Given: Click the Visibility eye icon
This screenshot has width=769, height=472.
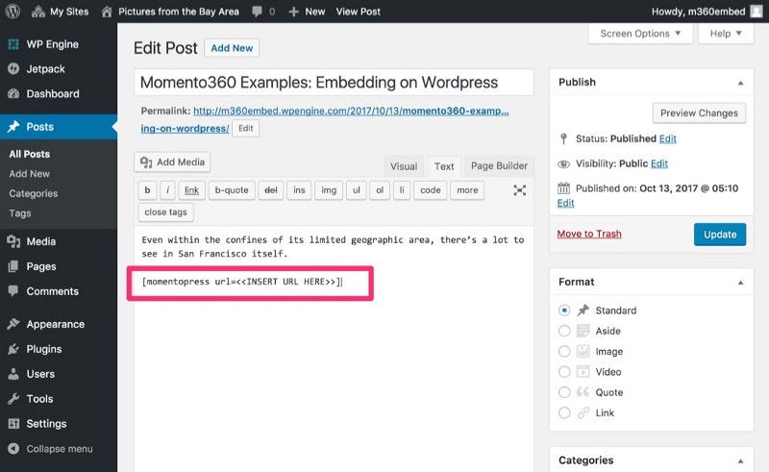Looking at the screenshot, I should pos(563,163).
